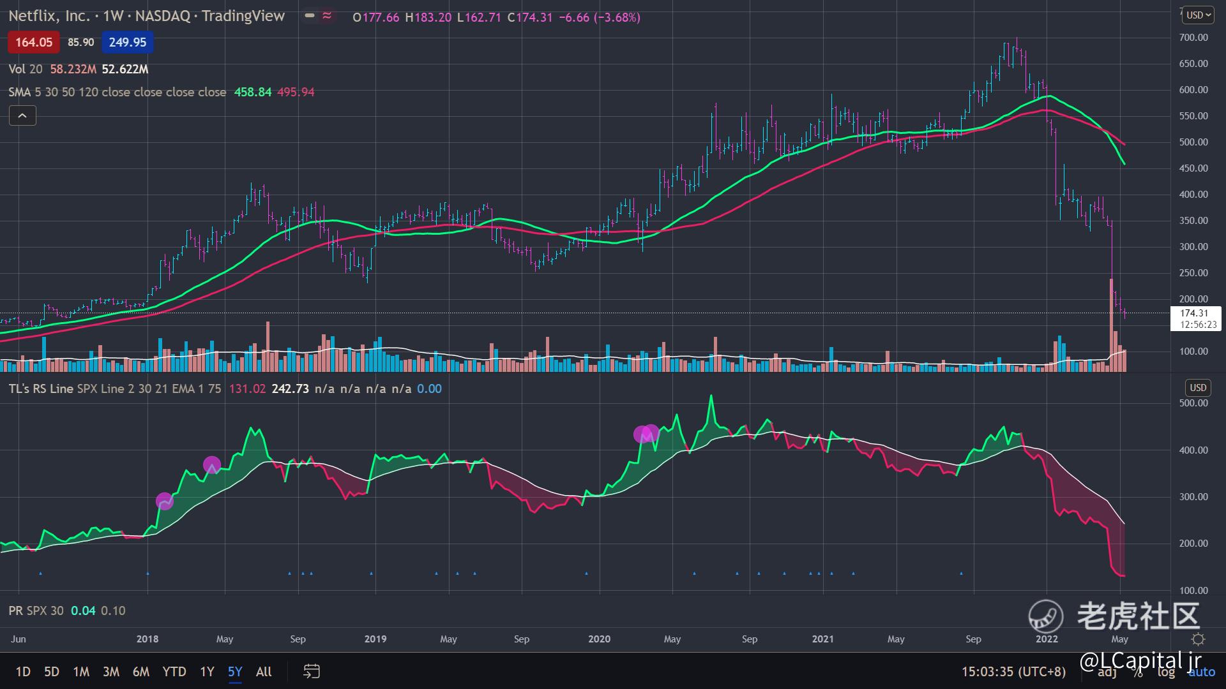The width and height of the screenshot is (1226, 689).
Task: Select the 1Y time range
Action: tap(207, 671)
